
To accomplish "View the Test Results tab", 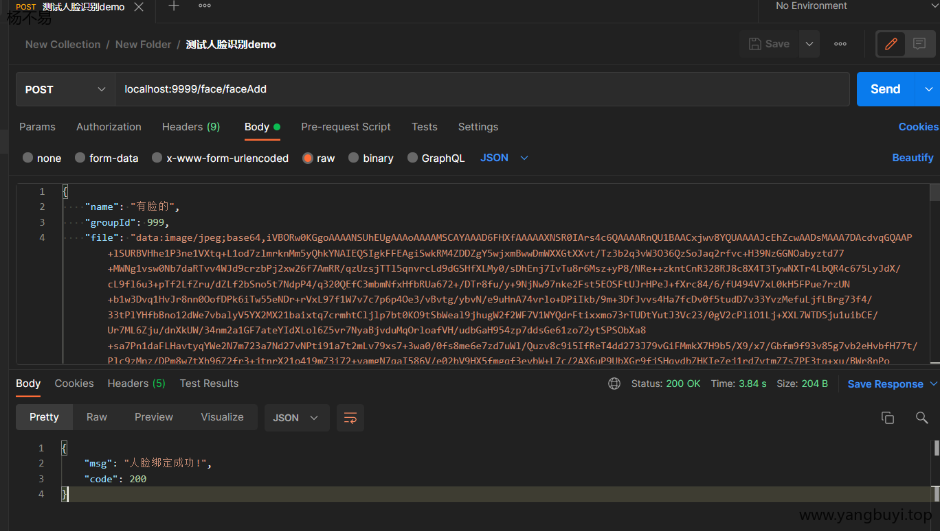I will coord(209,383).
